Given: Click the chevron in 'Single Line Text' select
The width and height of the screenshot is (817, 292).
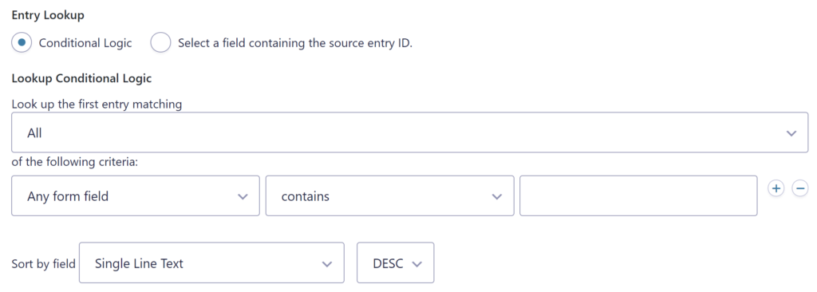Looking at the screenshot, I should tap(326, 264).
